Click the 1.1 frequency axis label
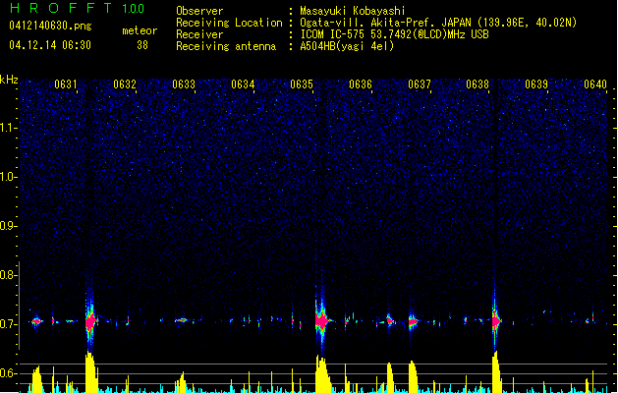Image resolution: width=618 pixels, height=393 pixels. (8, 128)
